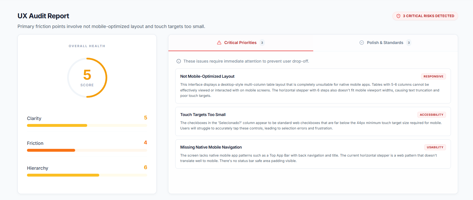Screen dimensions: 473x200
Task: Open the Not Mobile-Optimized Layout issue card
Action: 313,86
